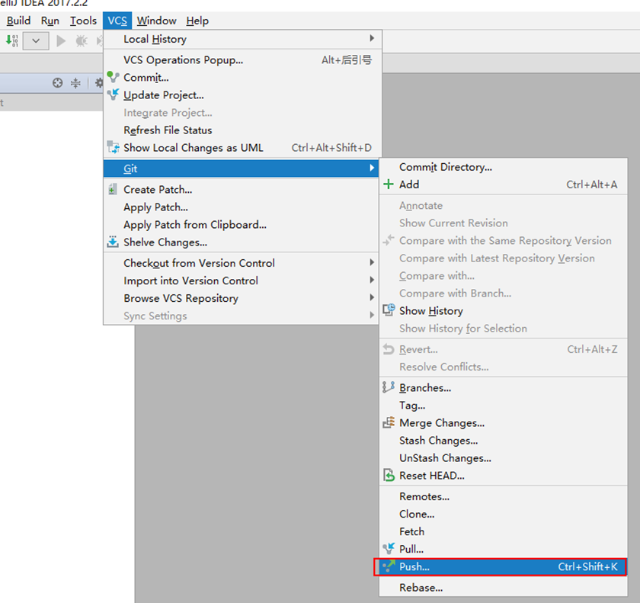Click the Show History clock icon
Image resolution: width=640 pixels, height=603 pixels.
[389, 310]
